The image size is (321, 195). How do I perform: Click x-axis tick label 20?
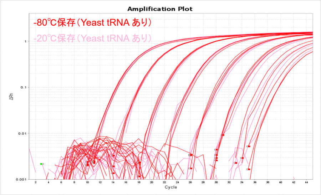tap(152, 183)
